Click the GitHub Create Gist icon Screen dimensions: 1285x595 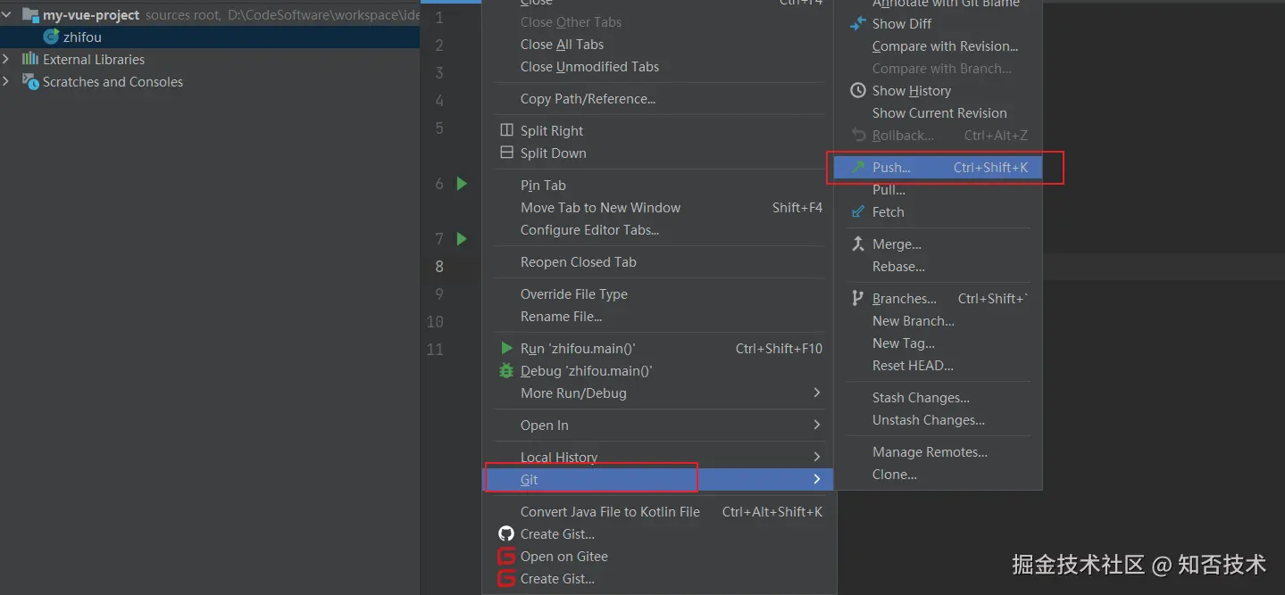506,534
